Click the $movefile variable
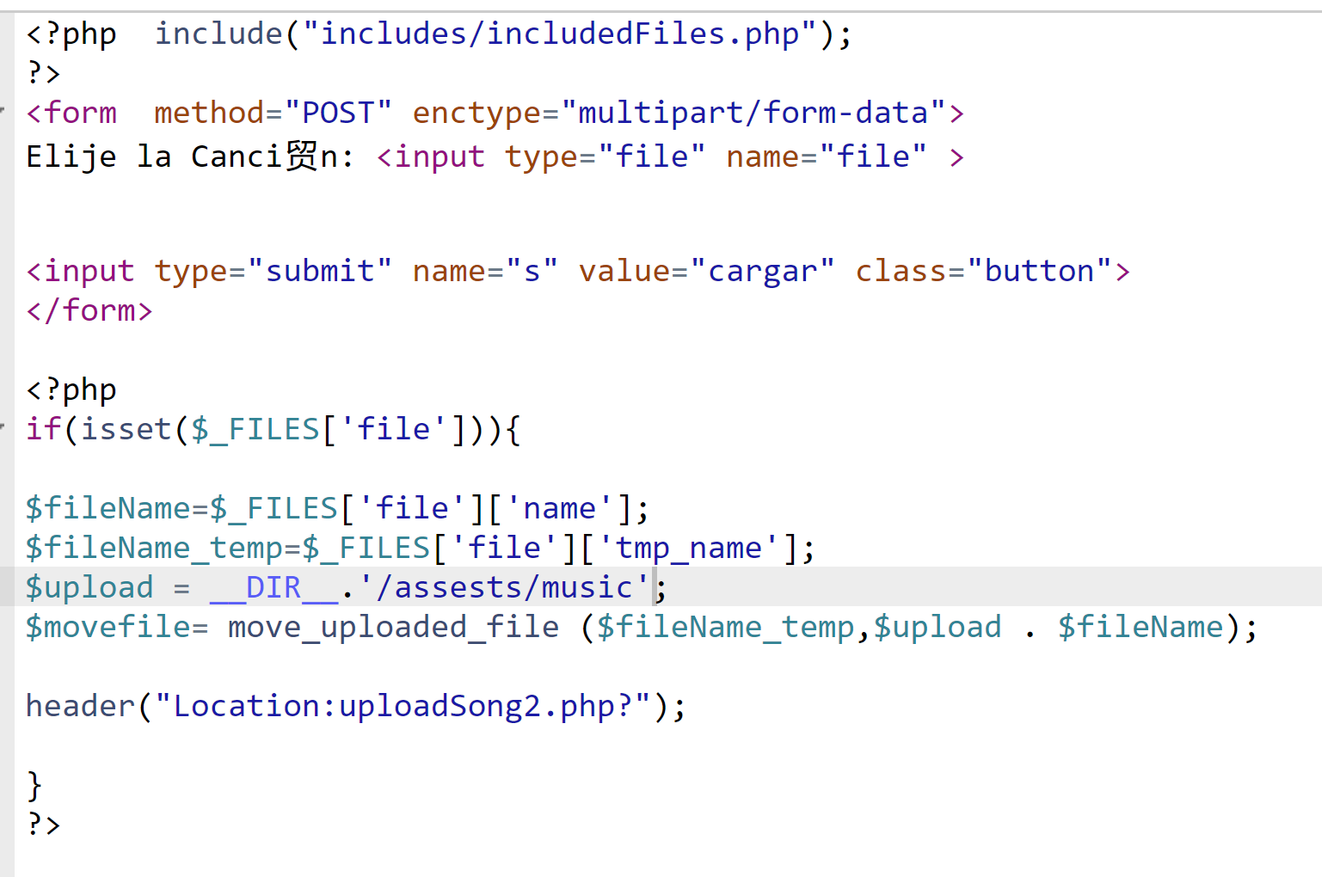The width and height of the screenshot is (1322, 877). coord(108,627)
